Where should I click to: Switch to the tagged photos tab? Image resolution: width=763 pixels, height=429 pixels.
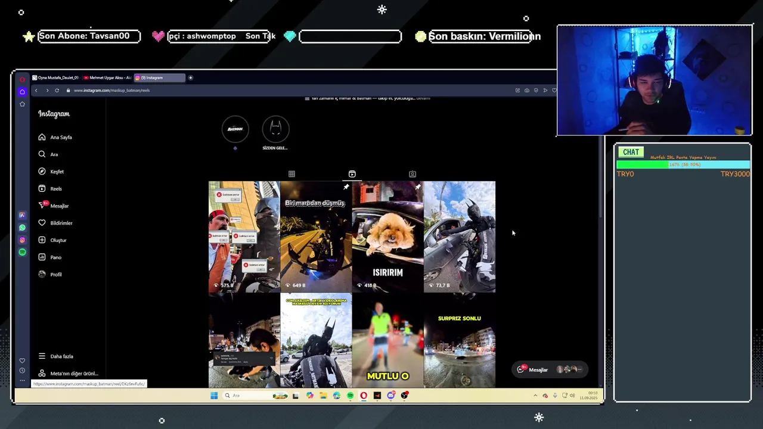[x=412, y=174]
